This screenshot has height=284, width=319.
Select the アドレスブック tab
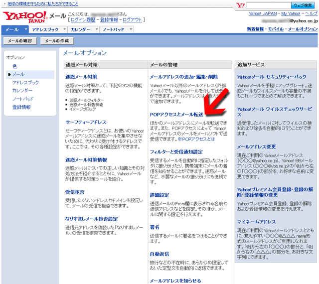[x=45, y=29]
